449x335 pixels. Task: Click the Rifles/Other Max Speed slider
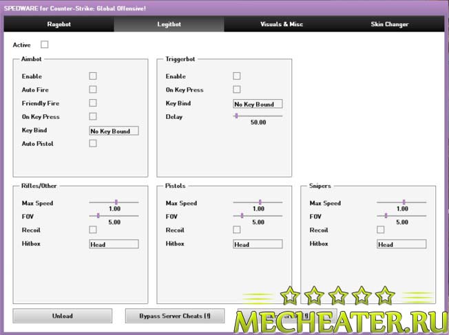point(114,202)
